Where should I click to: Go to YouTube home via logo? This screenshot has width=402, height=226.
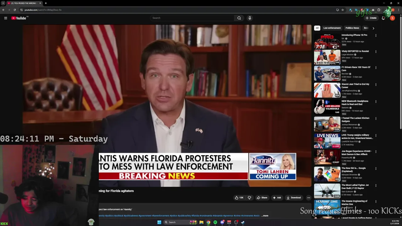(19, 18)
